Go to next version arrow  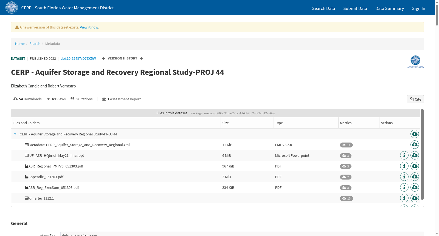click(x=141, y=58)
